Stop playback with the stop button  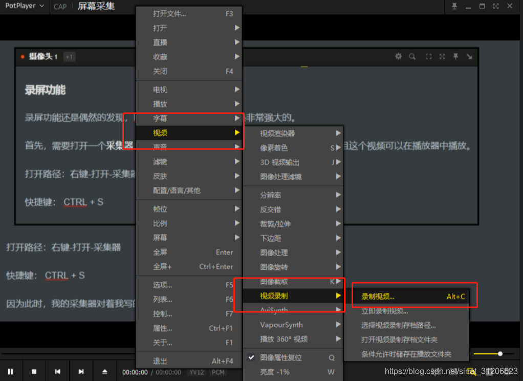pyautogui.click(x=34, y=371)
